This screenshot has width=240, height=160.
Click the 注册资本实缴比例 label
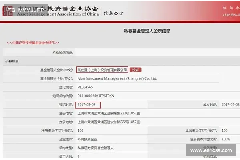204,139
